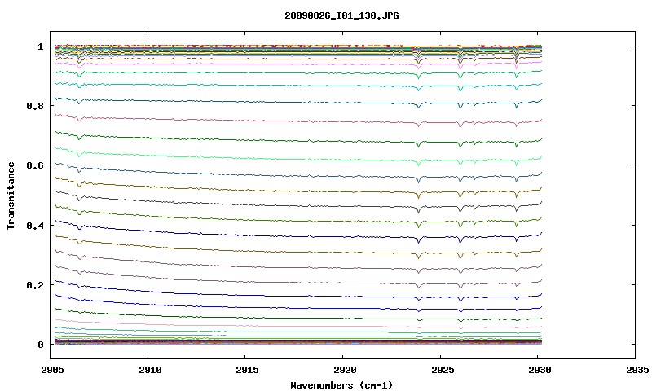Click the x-axis tick label 2925
Screen dimensions: 652x391
click(443, 370)
